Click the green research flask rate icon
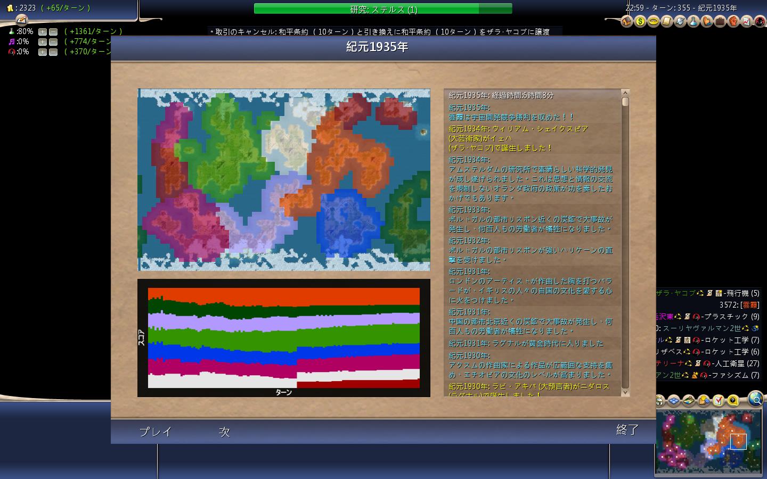767x479 pixels. pos(11,31)
